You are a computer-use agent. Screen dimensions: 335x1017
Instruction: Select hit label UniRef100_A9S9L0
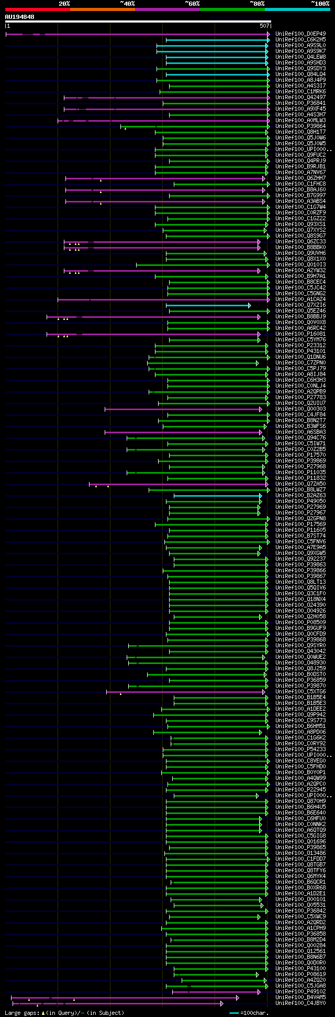(x=300, y=45)
